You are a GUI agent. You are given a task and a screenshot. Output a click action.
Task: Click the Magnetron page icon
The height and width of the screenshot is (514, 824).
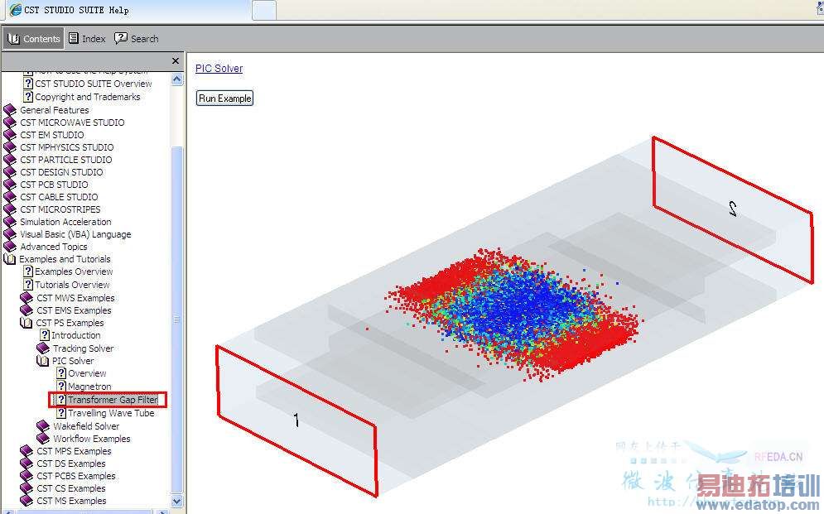[61, 387]
